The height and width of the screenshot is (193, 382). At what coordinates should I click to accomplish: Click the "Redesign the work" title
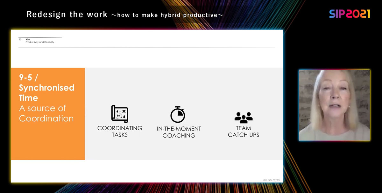point(67,14)
